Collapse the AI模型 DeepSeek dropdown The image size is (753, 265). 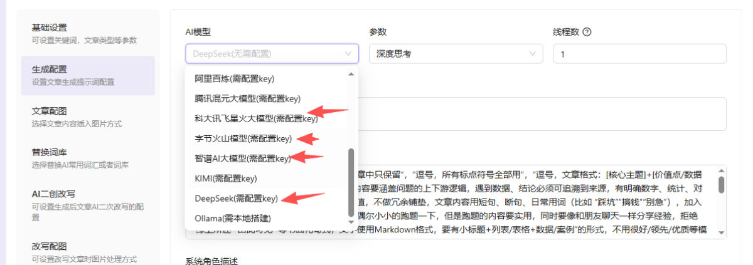coord(272,54)
